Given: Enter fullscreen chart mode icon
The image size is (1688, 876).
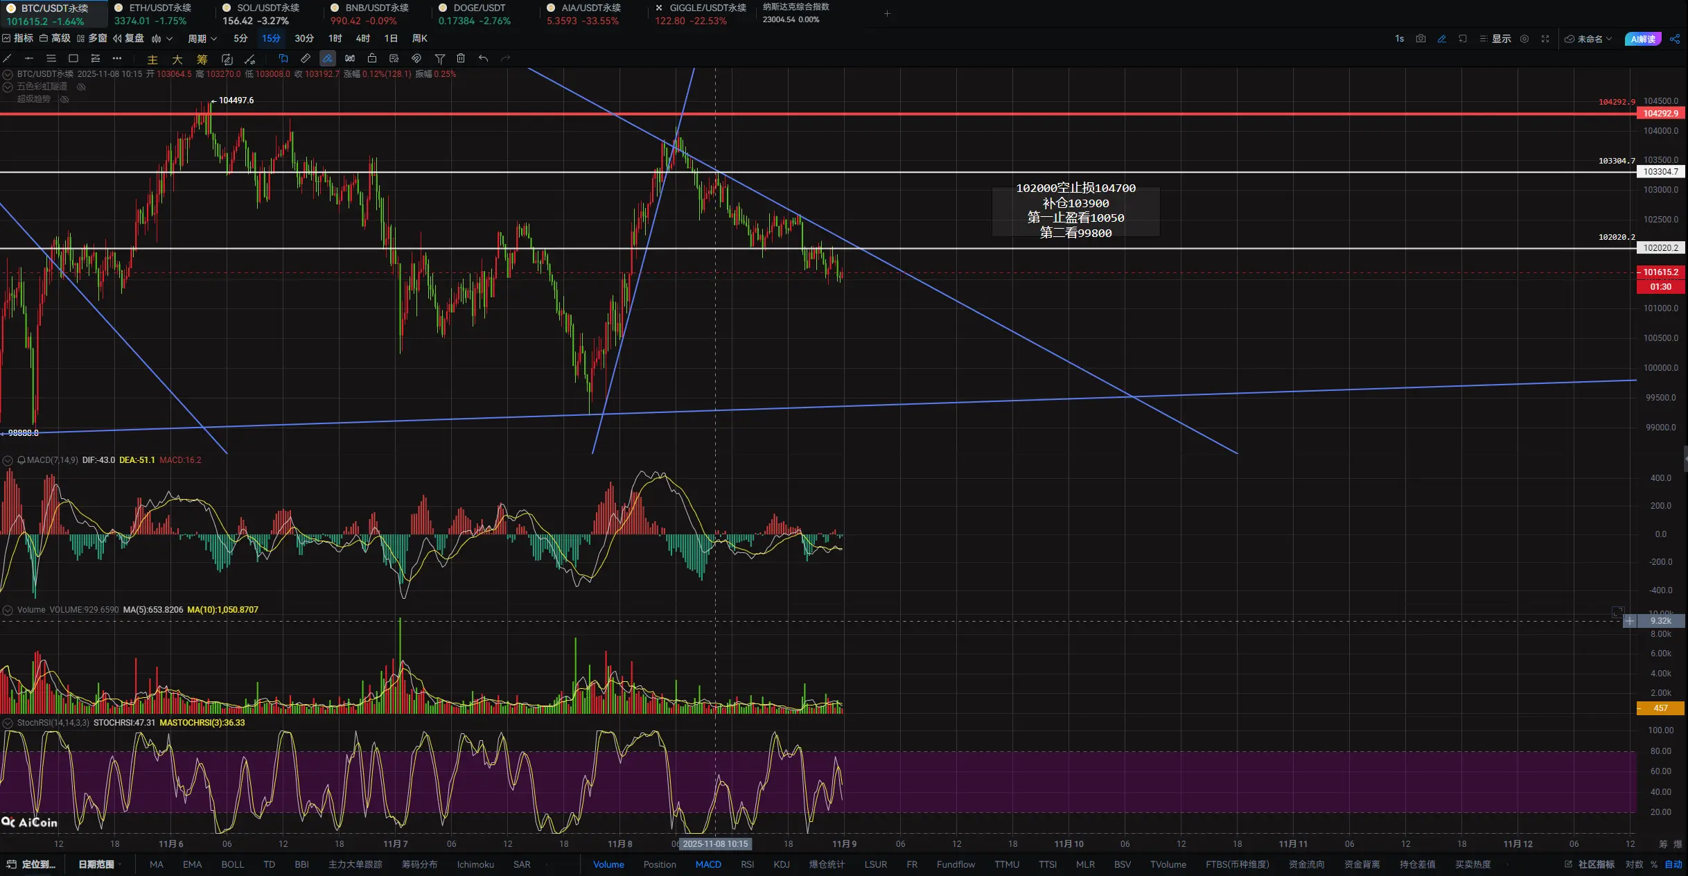Looking at the screenshot, I should [1545, 39].
